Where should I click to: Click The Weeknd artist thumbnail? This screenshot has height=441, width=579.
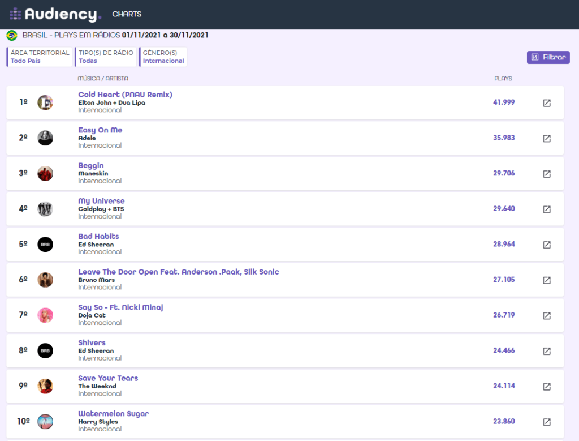tap(45, 387)
